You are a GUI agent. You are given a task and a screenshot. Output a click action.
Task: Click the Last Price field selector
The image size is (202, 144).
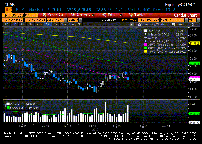tap(55, 20)
